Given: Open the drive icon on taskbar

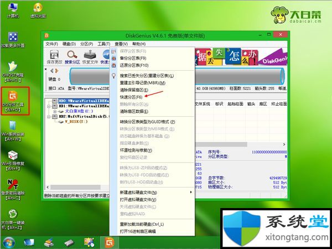Looking at the screenshot, I should tap(69, 243).
